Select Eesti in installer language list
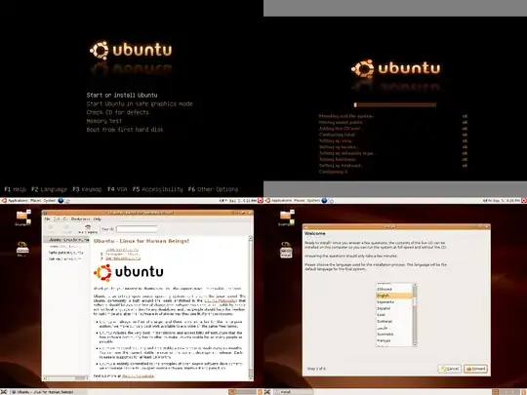The width and height of the screenshot is (527, 395). [394, 315]
